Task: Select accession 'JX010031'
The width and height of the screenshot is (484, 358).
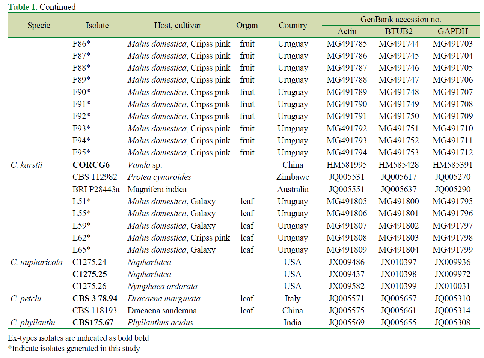Action: [x=452, y=286]
